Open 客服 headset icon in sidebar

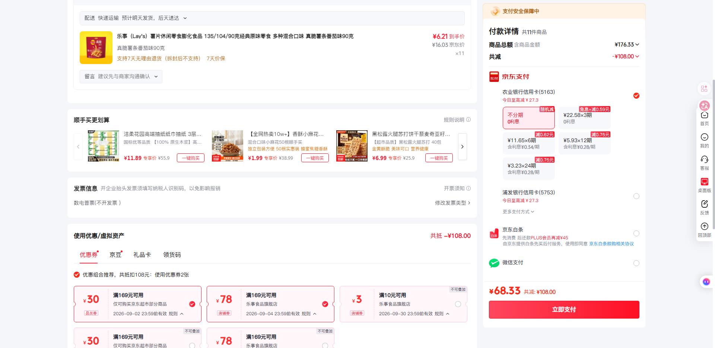[x=704, y=159]
